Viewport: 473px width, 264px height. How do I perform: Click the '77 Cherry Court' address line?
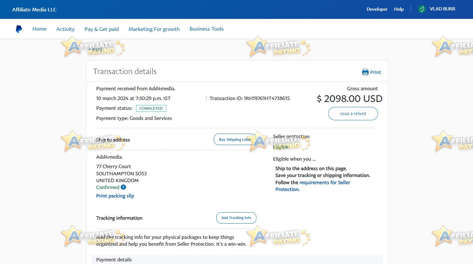point(114,167)
